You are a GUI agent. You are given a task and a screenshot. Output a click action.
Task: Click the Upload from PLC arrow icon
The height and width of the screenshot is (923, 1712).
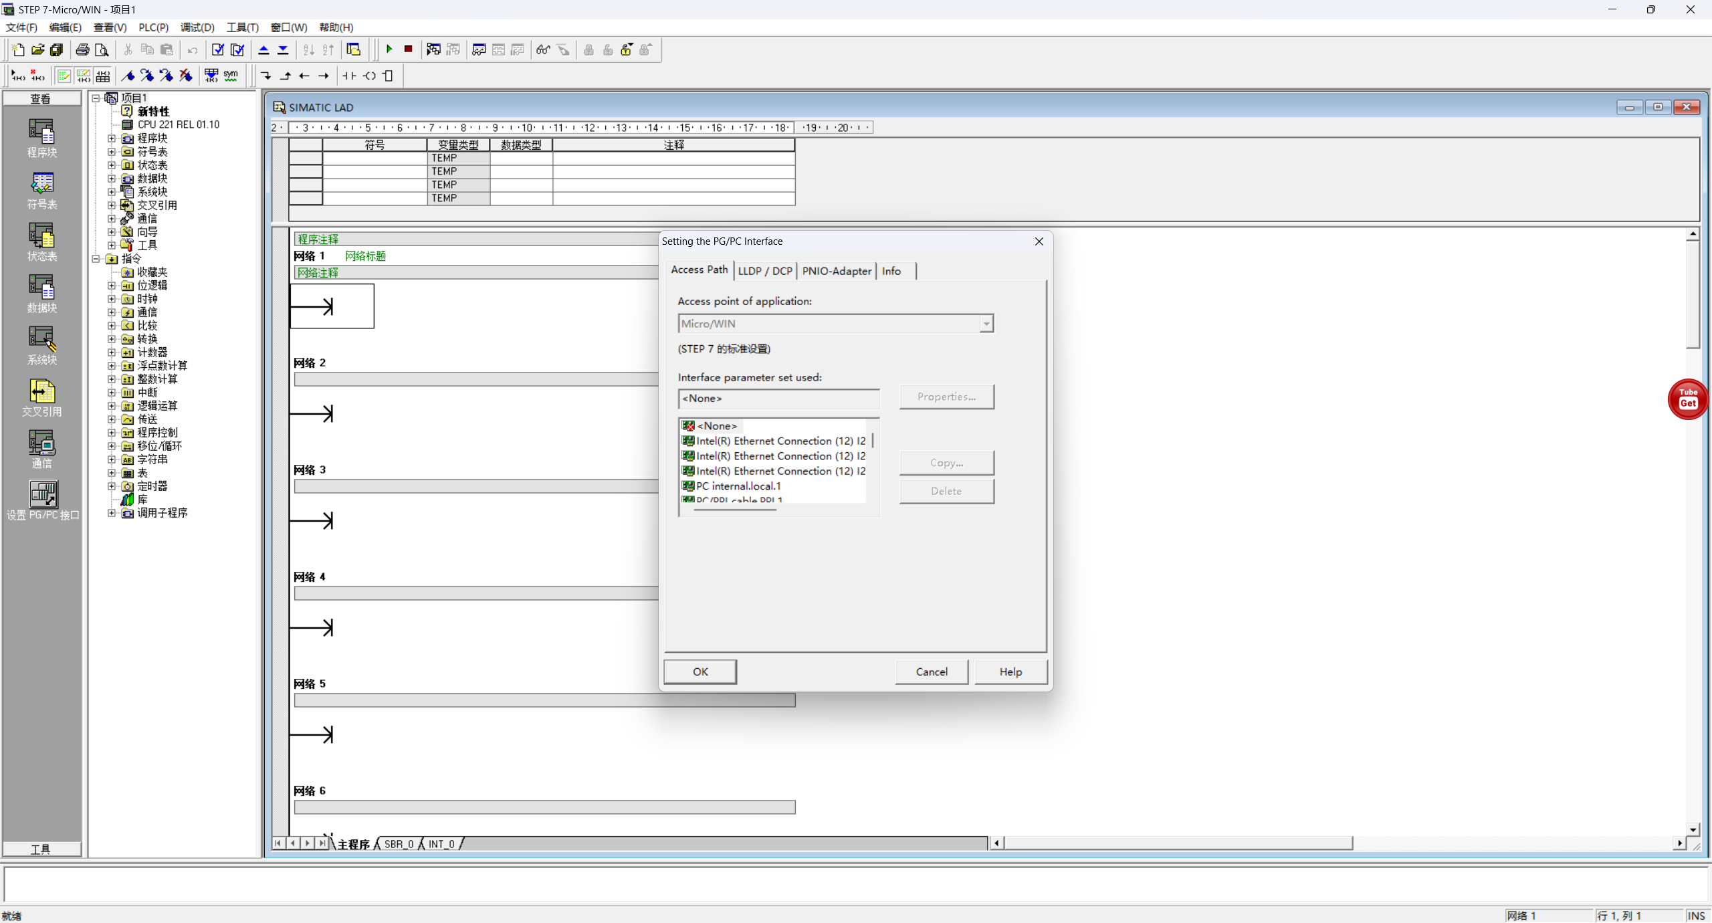(263, 49)
